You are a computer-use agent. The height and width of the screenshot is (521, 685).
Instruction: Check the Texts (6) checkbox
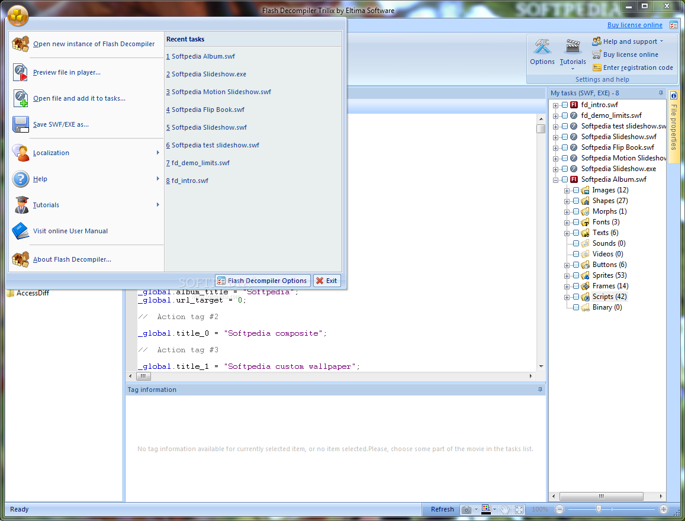point(576,233)
